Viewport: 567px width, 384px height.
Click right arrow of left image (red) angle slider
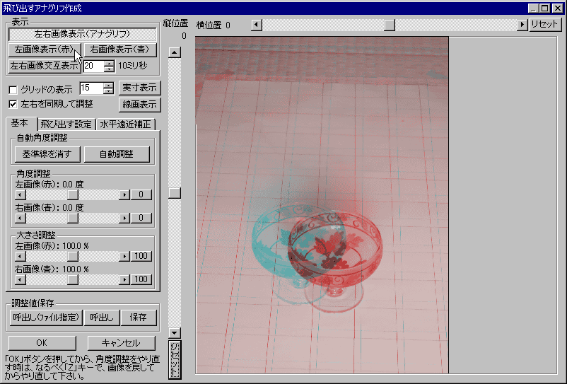pos(124,194)
